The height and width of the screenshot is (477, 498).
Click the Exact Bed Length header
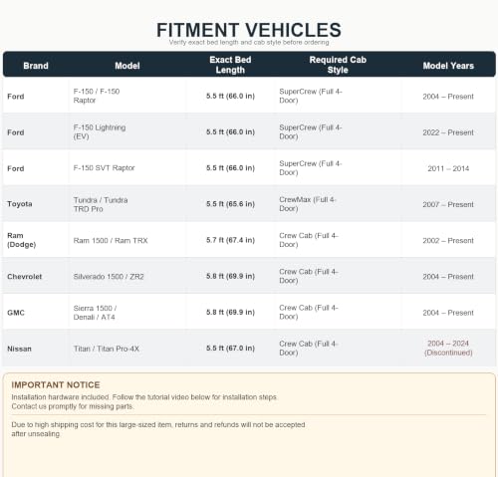point(230,65)
